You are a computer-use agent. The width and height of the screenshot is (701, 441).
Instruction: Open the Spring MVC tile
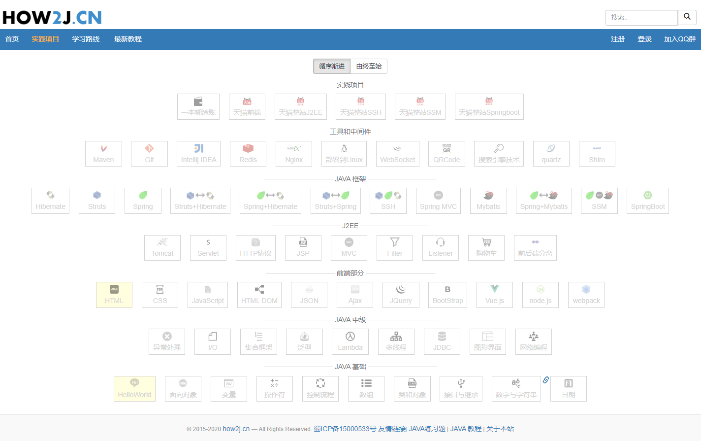click(x=438, y=201)
